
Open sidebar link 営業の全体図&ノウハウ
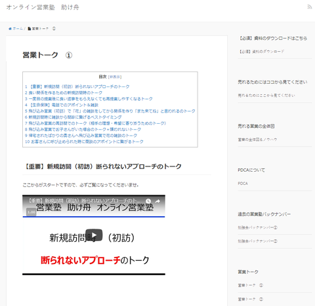pyautogui.click(x=257, y=140)
